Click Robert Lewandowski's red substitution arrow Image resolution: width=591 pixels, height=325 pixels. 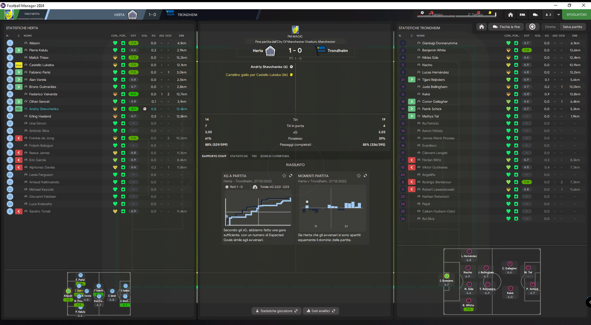411,189
